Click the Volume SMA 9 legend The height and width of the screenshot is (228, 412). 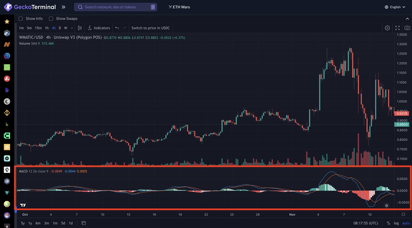click(29, 43)
